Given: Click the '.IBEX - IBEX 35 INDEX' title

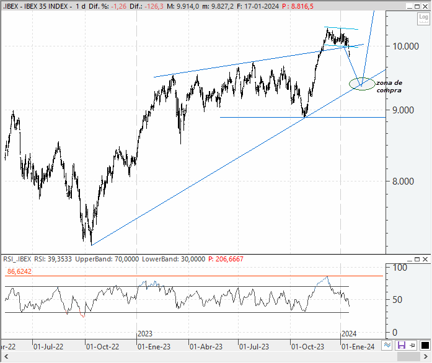Looking at the screenshot, I should [x=35, y=6].
